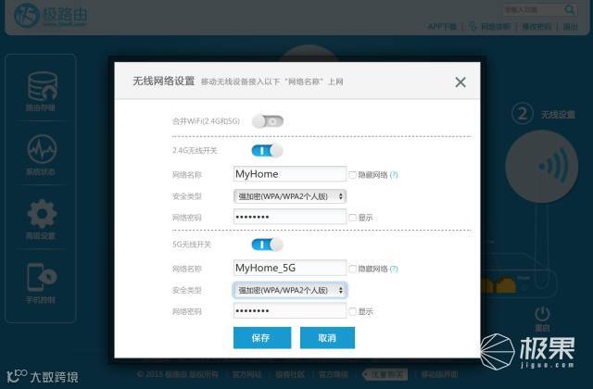
Task: Open help (?) next to MyHome hide network
Action: [394, 175]
